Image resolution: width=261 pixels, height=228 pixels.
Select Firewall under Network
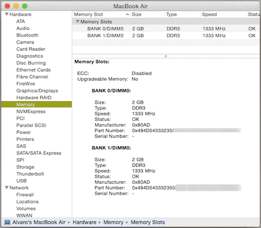25,195
